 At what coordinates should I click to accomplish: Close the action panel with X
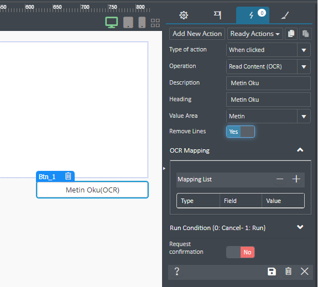304,272
